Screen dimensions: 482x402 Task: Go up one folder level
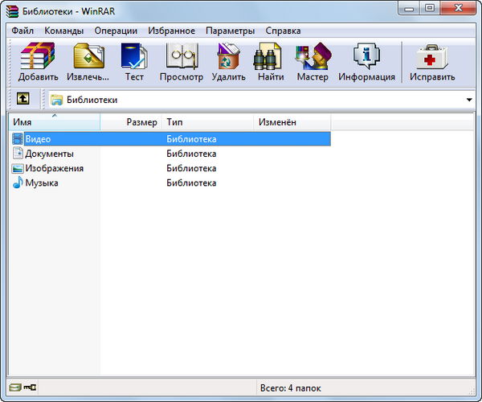(x=22, y=100)
